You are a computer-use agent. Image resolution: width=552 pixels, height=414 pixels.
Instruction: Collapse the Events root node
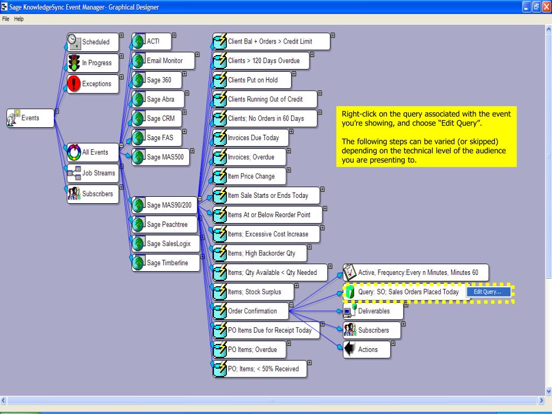(57, 111)
